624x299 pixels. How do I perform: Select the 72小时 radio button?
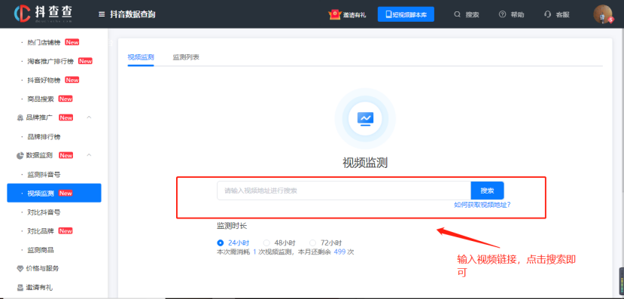coord(313,243)
